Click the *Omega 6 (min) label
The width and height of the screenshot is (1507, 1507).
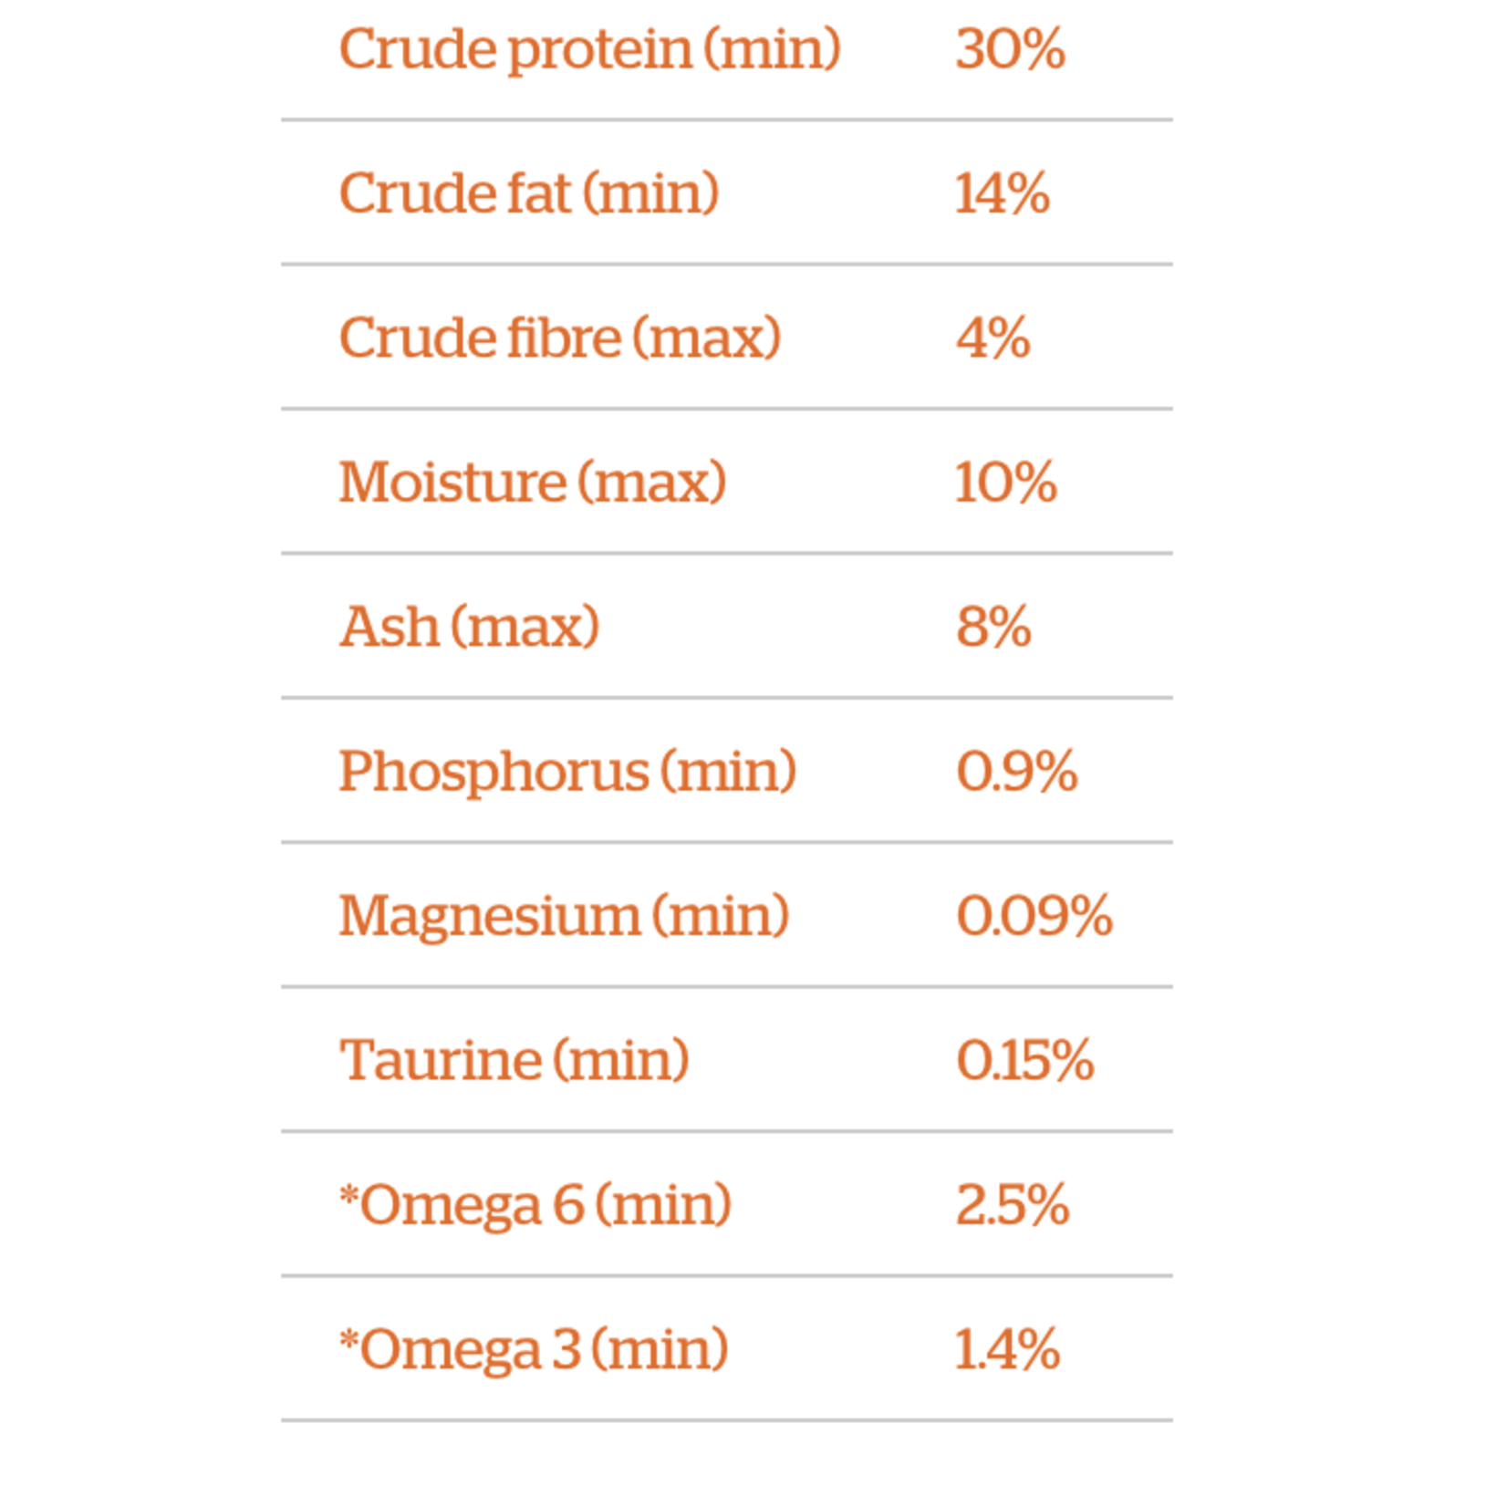535,1207
